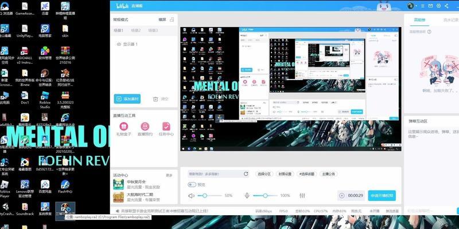
Task: Click the record timer button 00:00:29
Action: pyautogui.click(x=351, y=196)
